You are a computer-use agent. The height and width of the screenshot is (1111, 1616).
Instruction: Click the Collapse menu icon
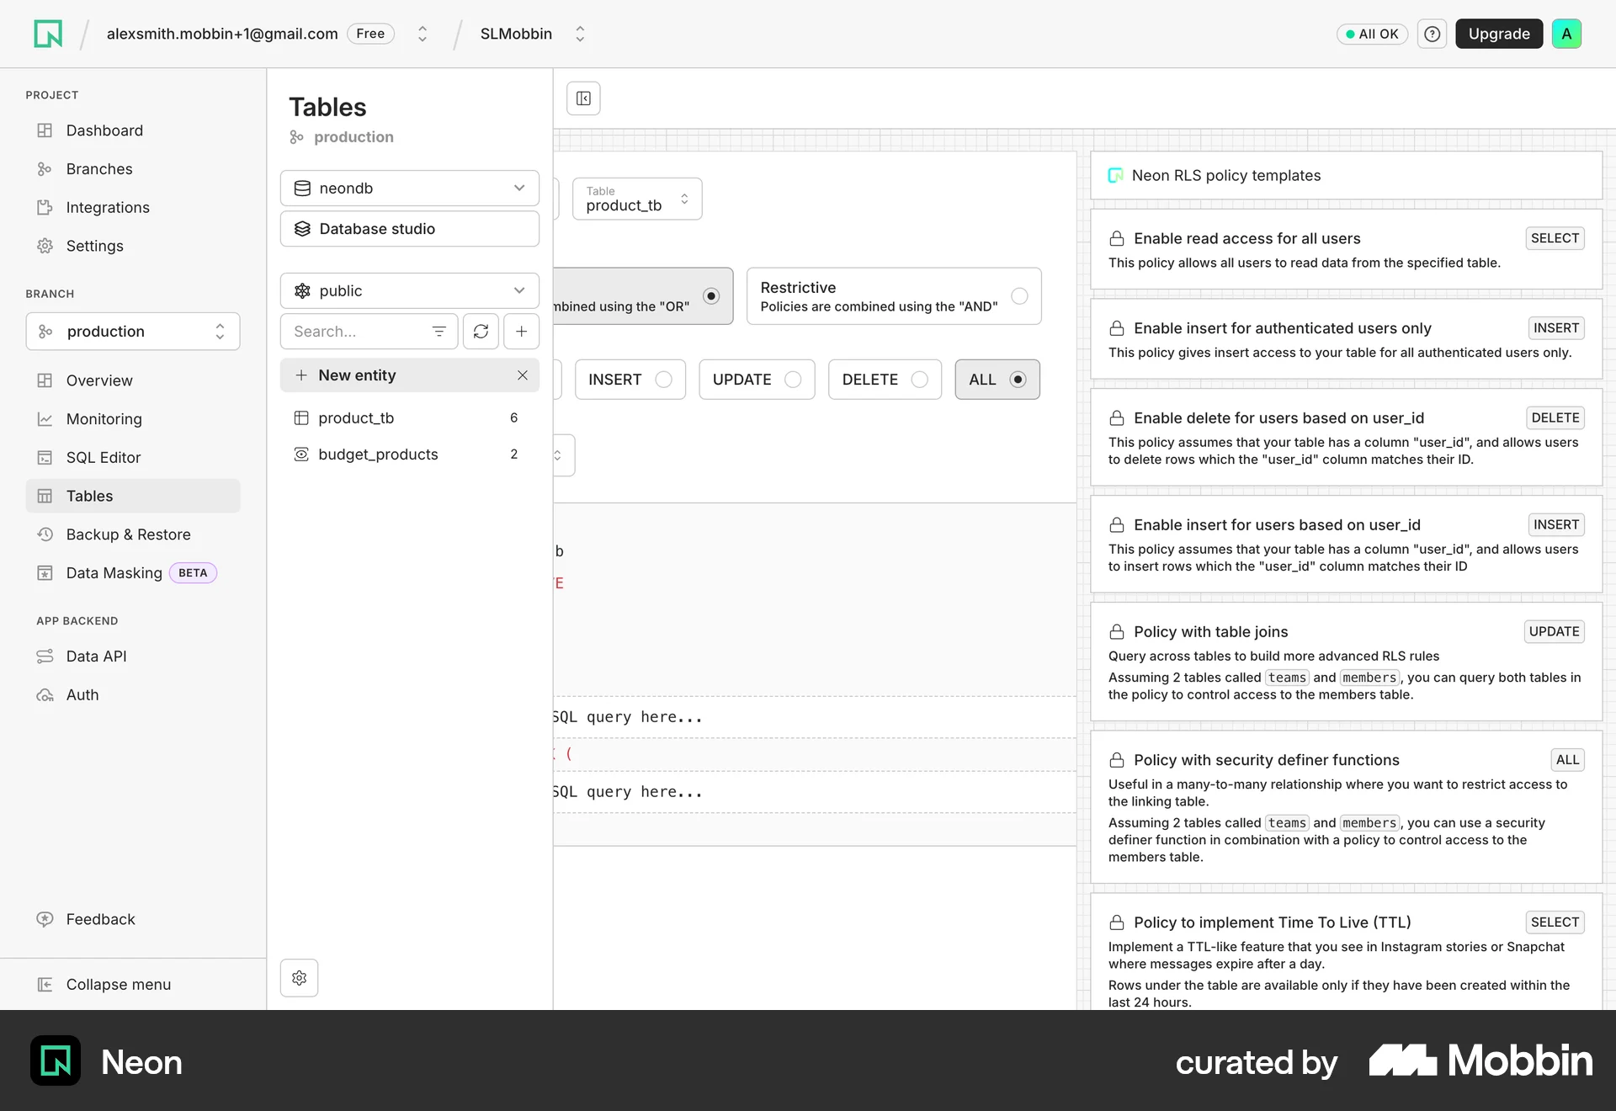tap(45, 985)
